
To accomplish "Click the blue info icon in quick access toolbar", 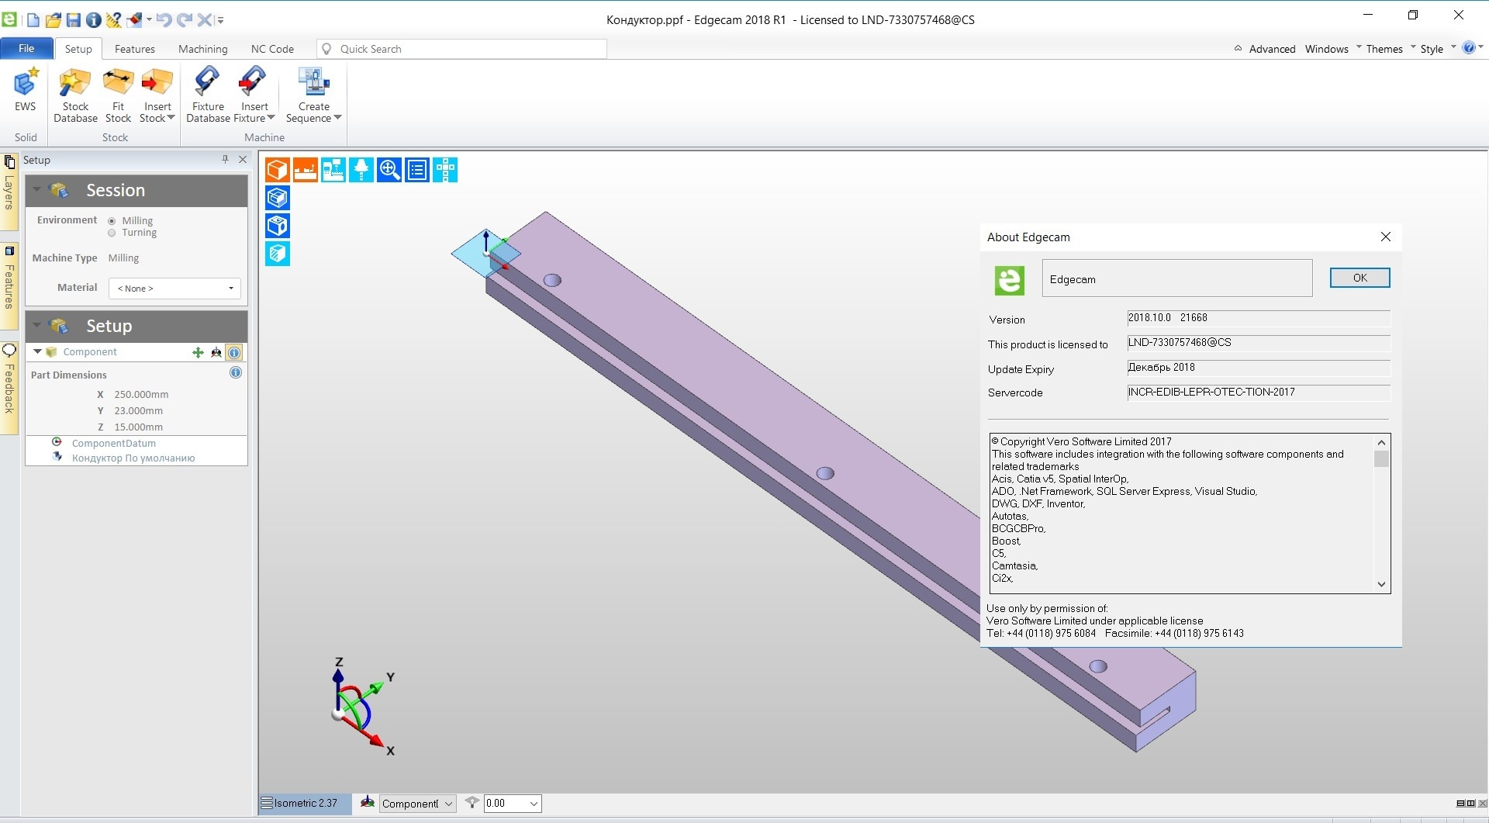I will tap(93, 19).
